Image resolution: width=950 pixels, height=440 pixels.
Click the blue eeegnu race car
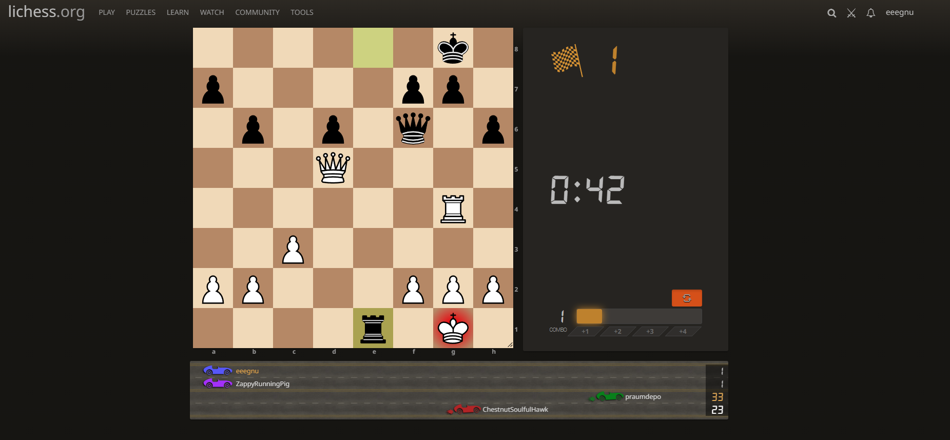[218, 371]
